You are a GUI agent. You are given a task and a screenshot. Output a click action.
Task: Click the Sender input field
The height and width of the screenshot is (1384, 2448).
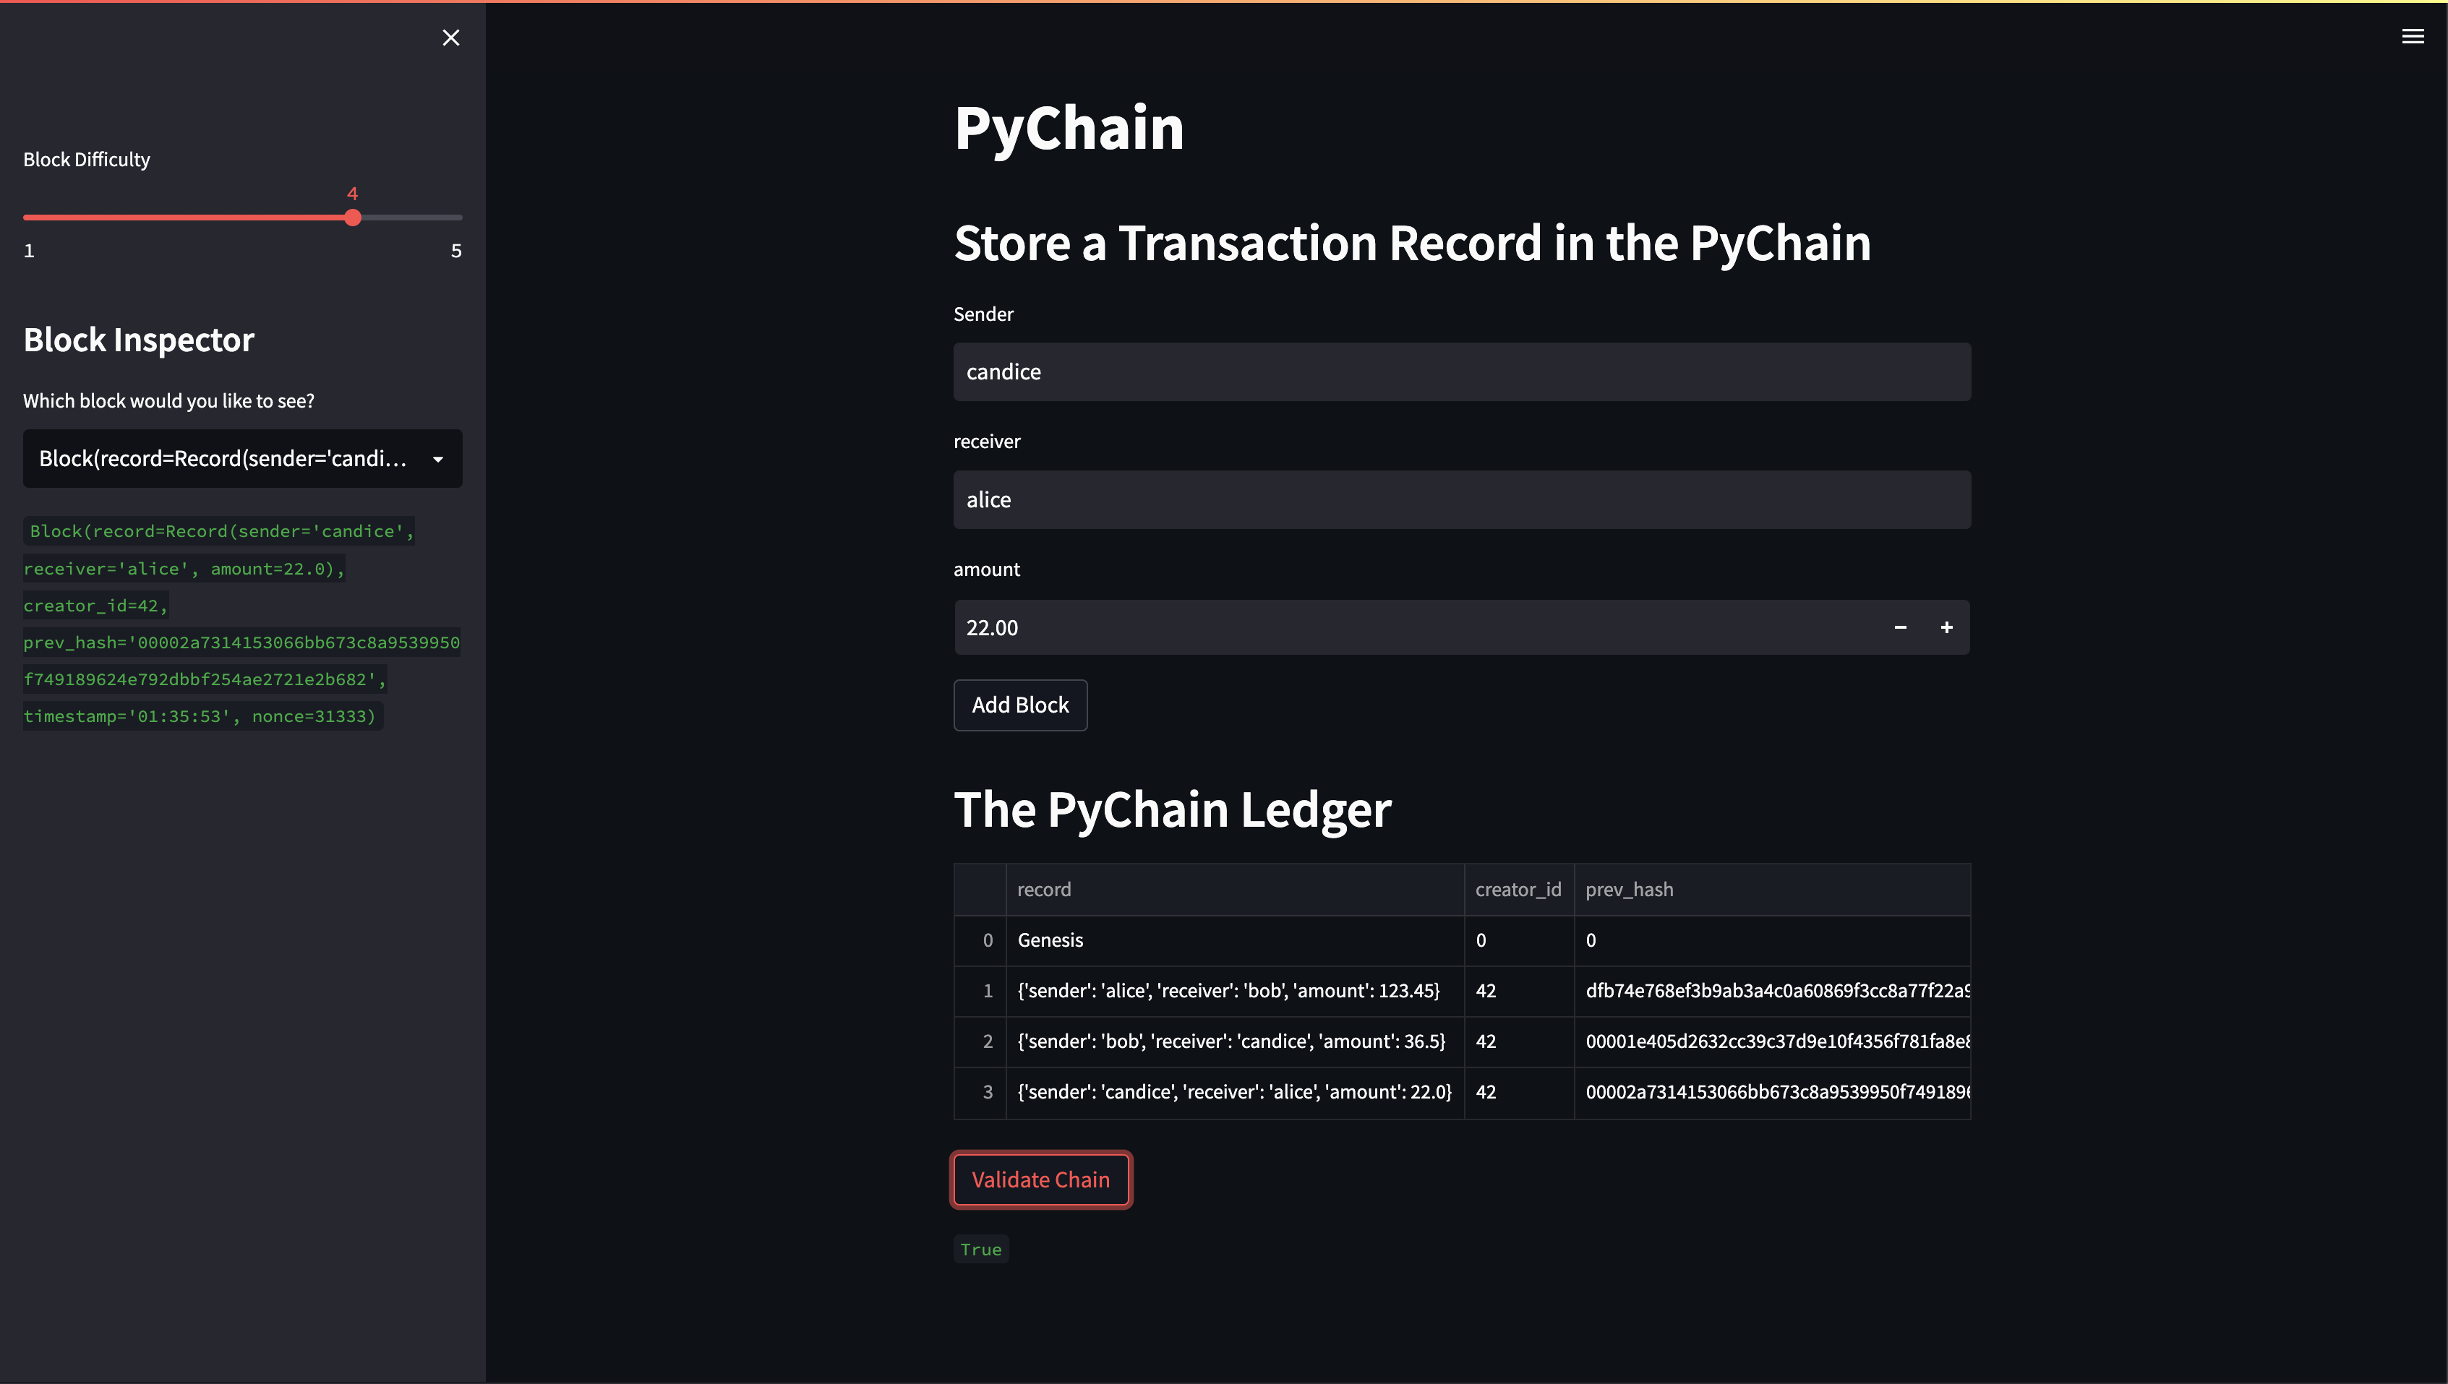(x=1461, y=370)
